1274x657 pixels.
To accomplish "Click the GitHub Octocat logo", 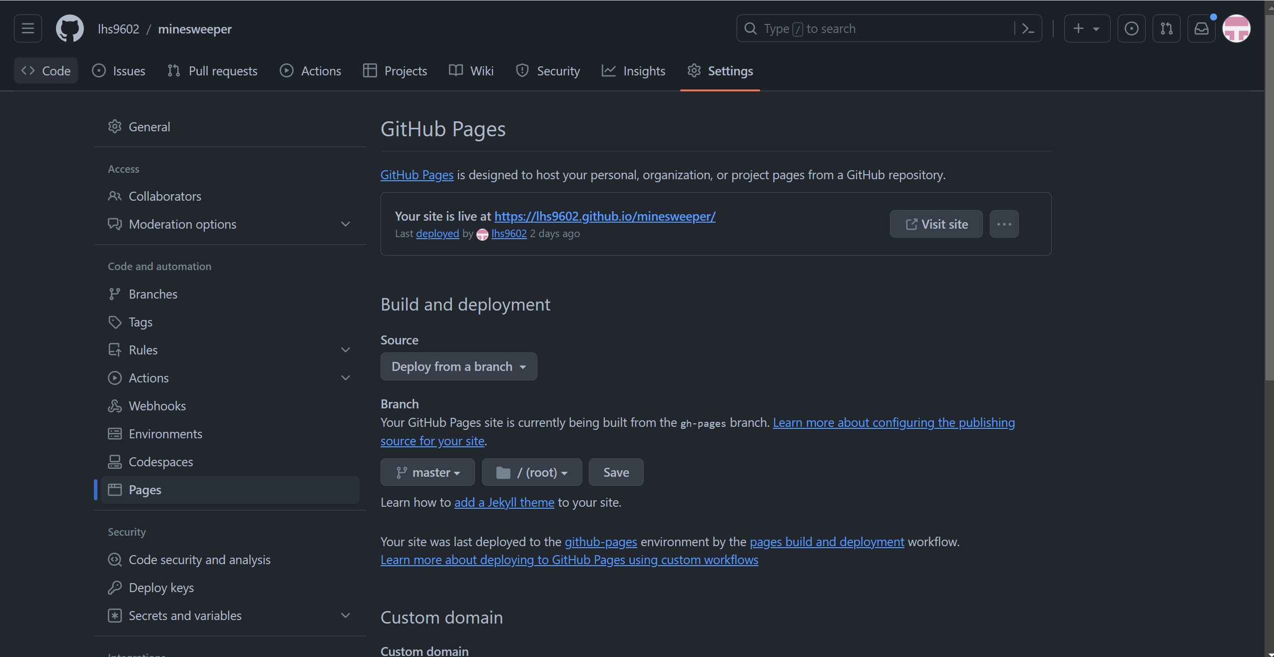I will point(69,28).
